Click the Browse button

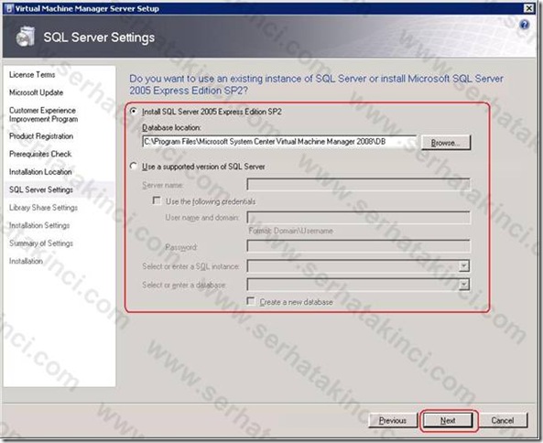tap(446, 143)
